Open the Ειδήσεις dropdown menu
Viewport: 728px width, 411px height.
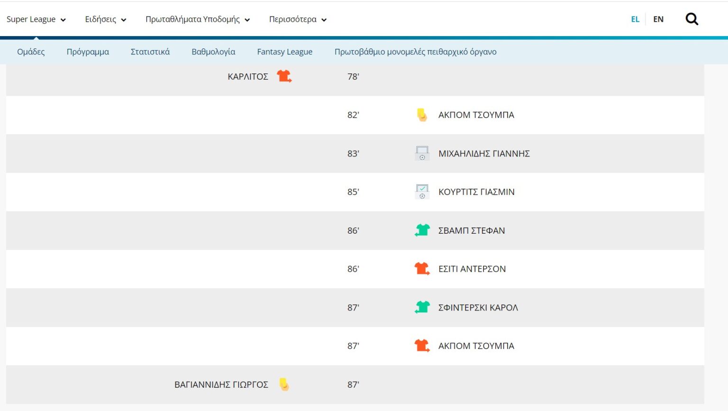[x=105, y=19]
